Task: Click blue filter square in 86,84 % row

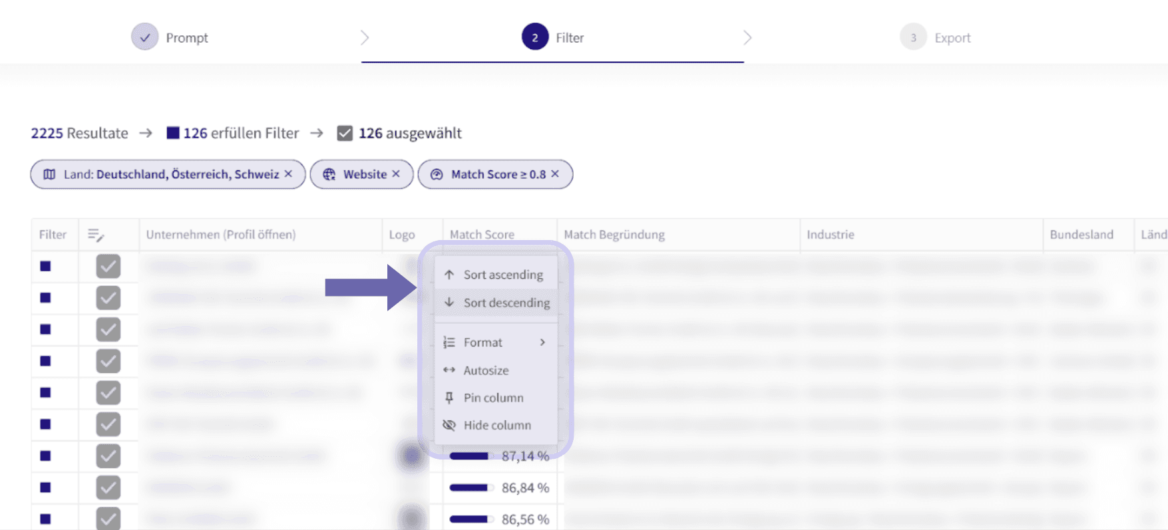Action: [x=45, y=487]
